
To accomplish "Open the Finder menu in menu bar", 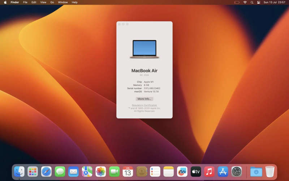I will [15, 3].
